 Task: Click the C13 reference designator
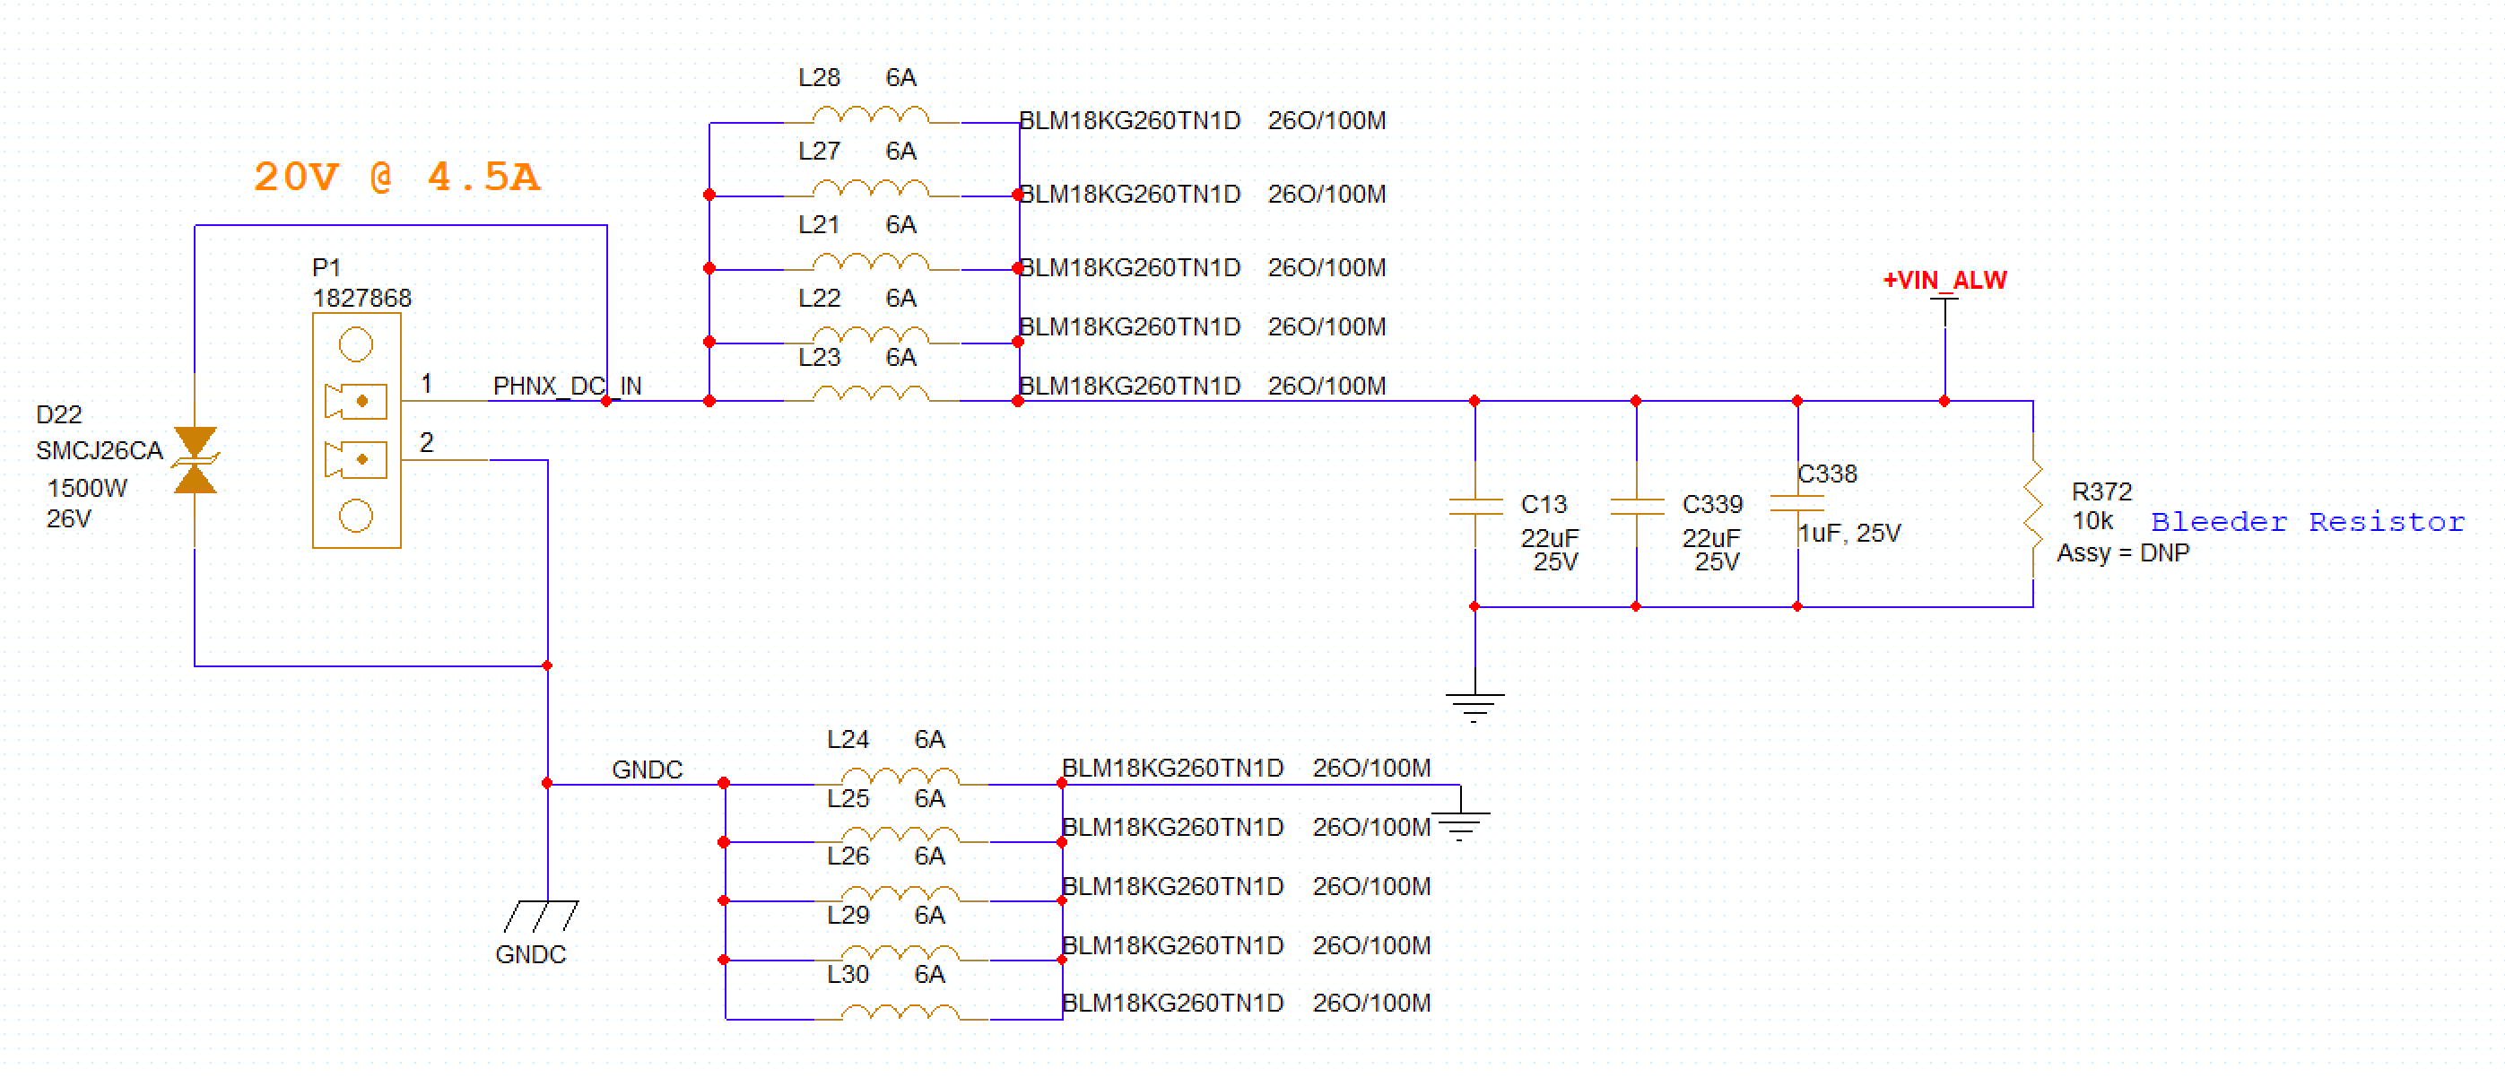pos(1544,505)
